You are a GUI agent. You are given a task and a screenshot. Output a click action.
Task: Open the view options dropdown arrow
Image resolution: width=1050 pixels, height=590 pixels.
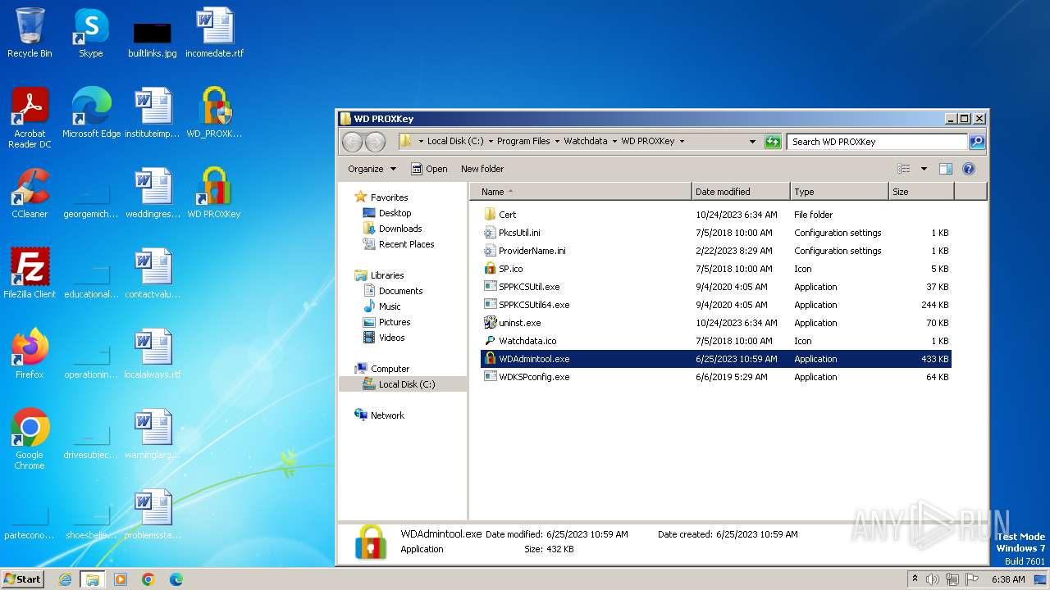point(924,169)
